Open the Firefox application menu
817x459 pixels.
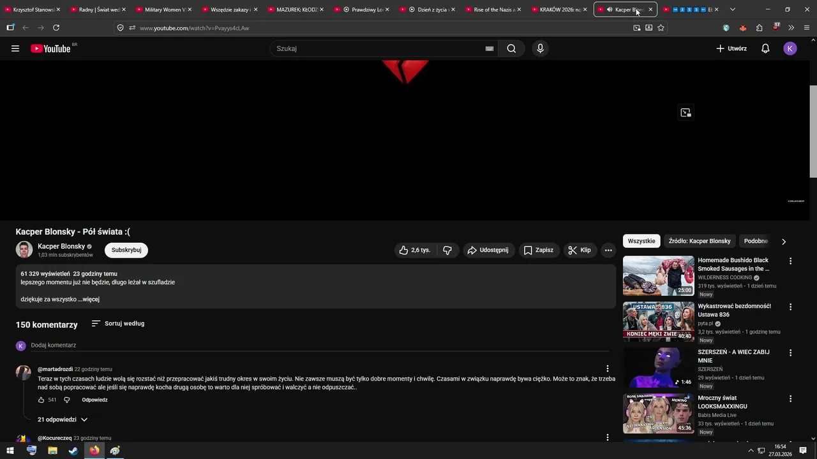click(x=807, y=28)
